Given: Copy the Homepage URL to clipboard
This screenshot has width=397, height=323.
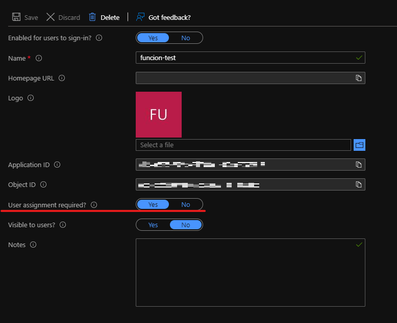Looking at the screenshot, I should click(x=359, y=78).
